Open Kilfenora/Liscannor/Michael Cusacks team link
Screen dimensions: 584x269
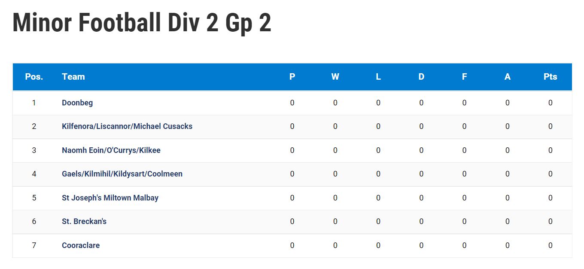(x=127, y=126)
